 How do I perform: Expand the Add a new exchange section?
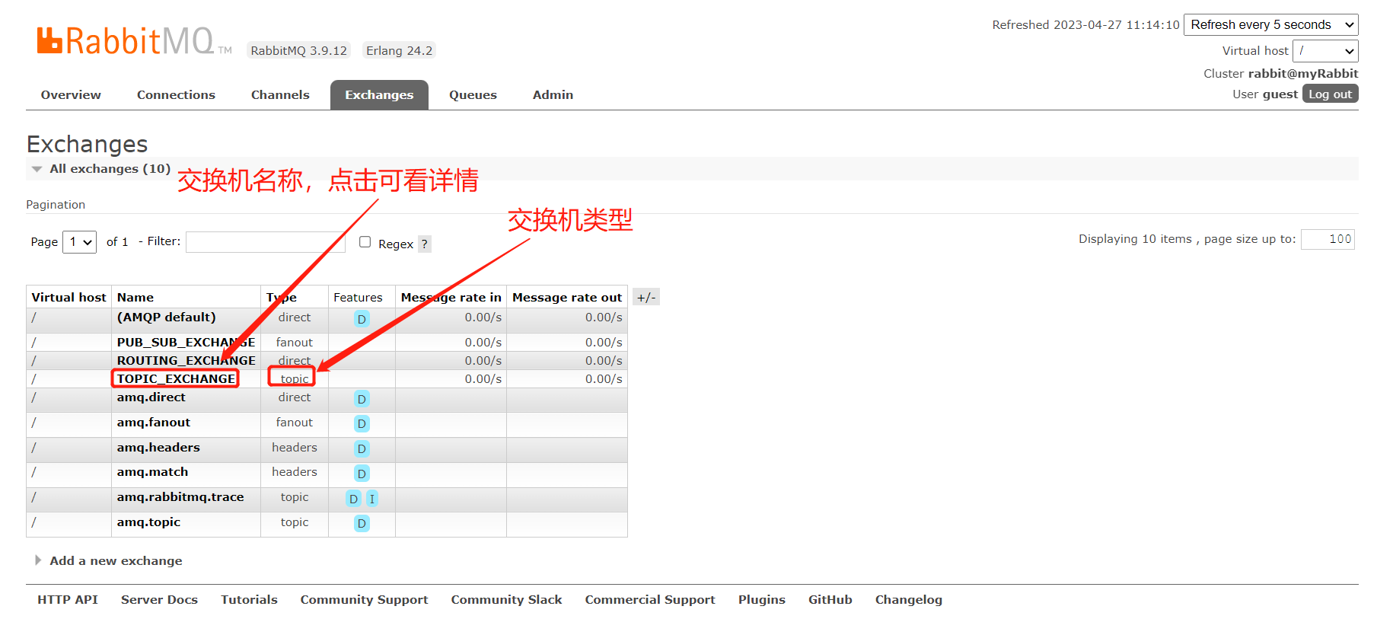[x=116, y=561]
